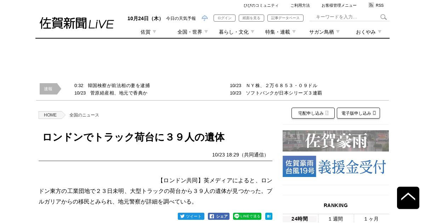Click the back-to-top arrow button
Viewport: 425px width, 223px height.
tap(408, 198)
